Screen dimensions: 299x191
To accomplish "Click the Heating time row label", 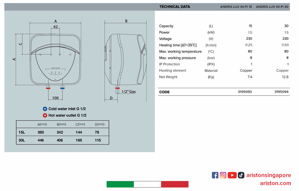I will pyautogui.click(x=178, y=45).
